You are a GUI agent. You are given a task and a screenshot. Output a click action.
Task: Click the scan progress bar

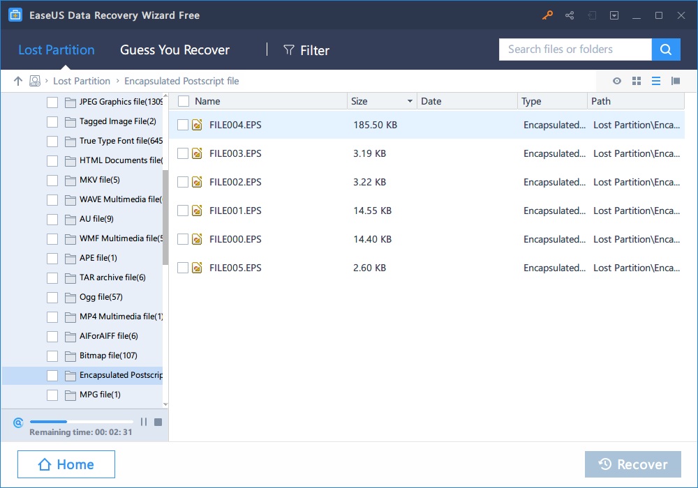coord(82,422)
